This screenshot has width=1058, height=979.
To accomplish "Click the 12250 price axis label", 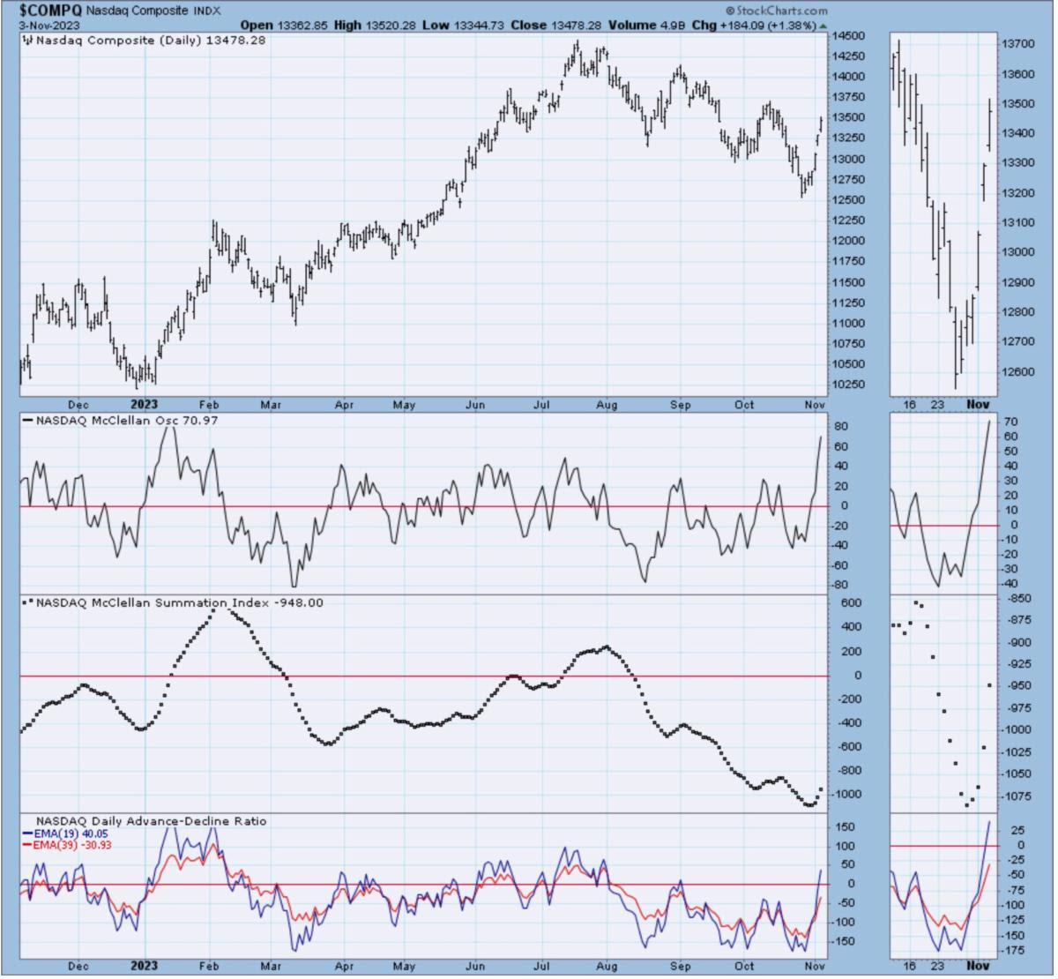I will (x=850, y=220).
